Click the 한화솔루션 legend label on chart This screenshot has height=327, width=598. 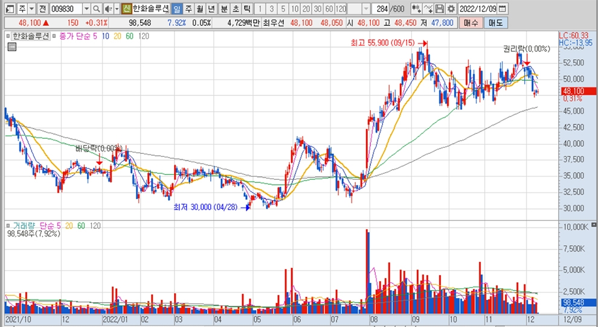point(31,36)
